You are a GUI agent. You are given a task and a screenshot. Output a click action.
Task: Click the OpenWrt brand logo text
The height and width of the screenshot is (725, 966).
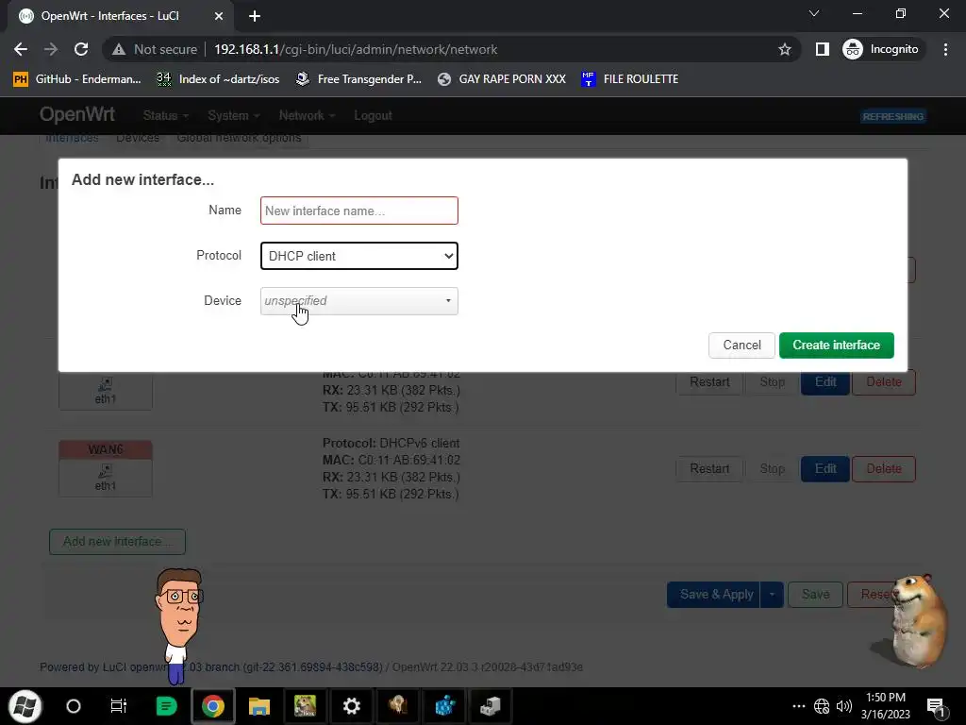click(x=77, y=114)
